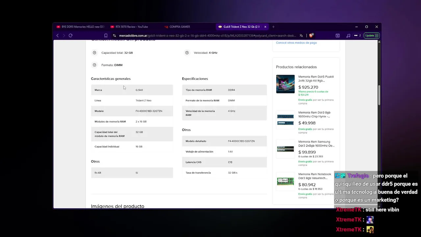The height and width of the screenshot is (237, 421).
Task: Open the Brave Shields lion icon
Action: click(311, 36)
